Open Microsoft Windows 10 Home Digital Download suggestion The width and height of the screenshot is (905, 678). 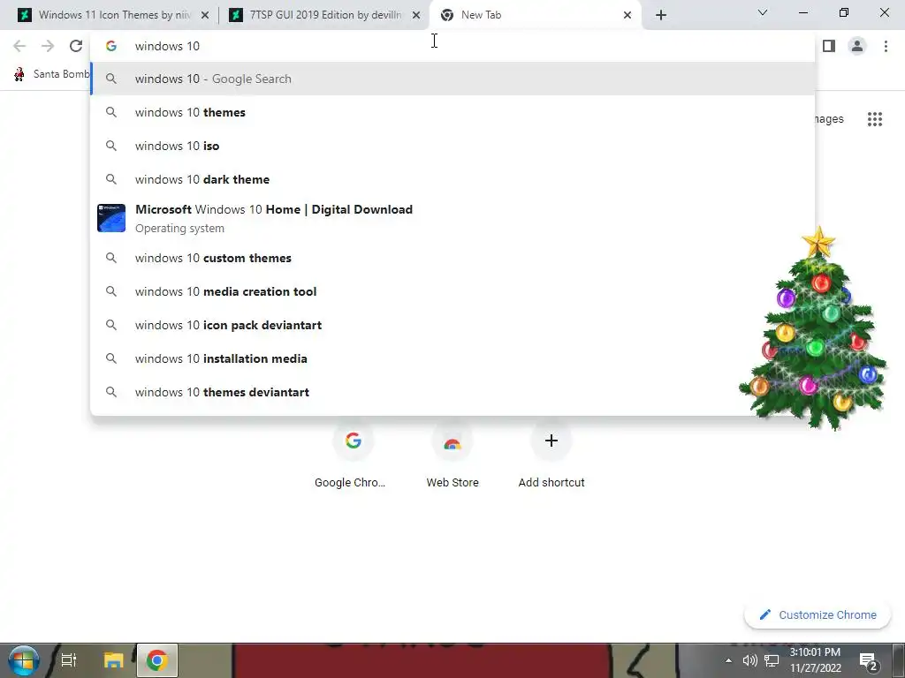[x=452, y=219]
